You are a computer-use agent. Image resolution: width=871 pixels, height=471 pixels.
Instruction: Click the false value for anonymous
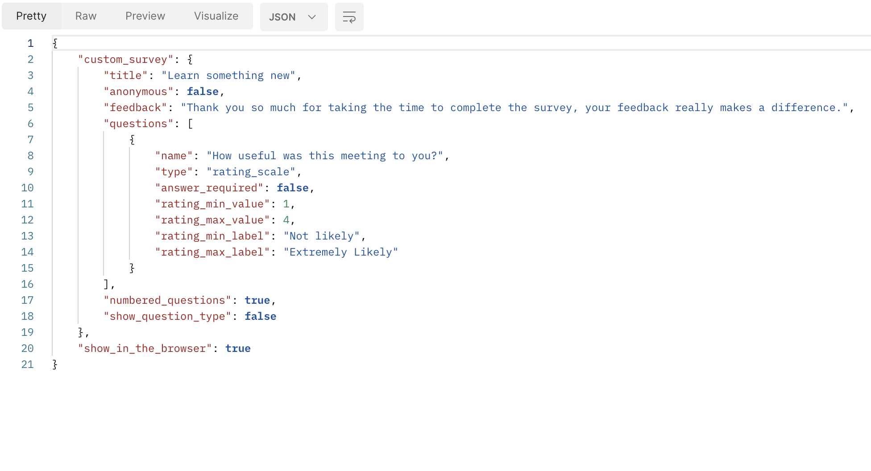pyautogui.click(x=203, y=91)
